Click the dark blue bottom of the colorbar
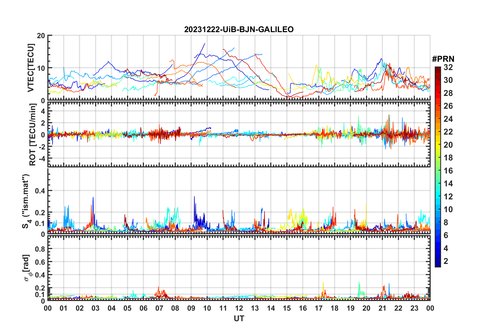This screenshot has height=334, width=478. (438, 264)
